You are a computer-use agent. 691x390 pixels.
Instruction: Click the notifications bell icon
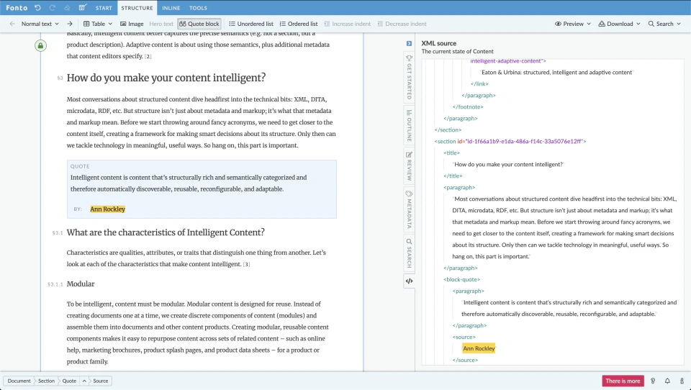pos(667,381)
